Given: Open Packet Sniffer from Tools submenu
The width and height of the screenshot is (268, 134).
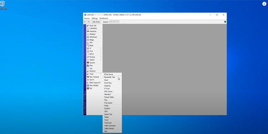Looking at the screenshot, I should point(112,97).
